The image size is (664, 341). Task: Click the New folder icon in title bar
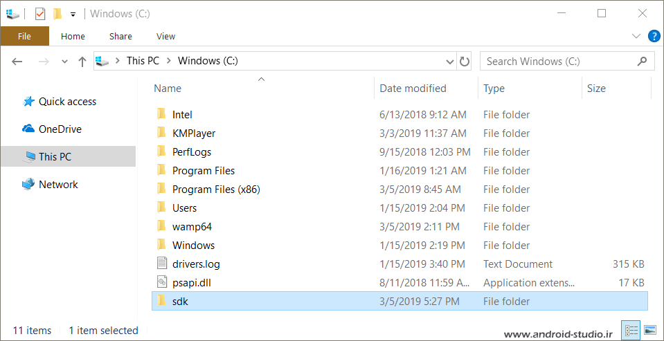(57, 14)
